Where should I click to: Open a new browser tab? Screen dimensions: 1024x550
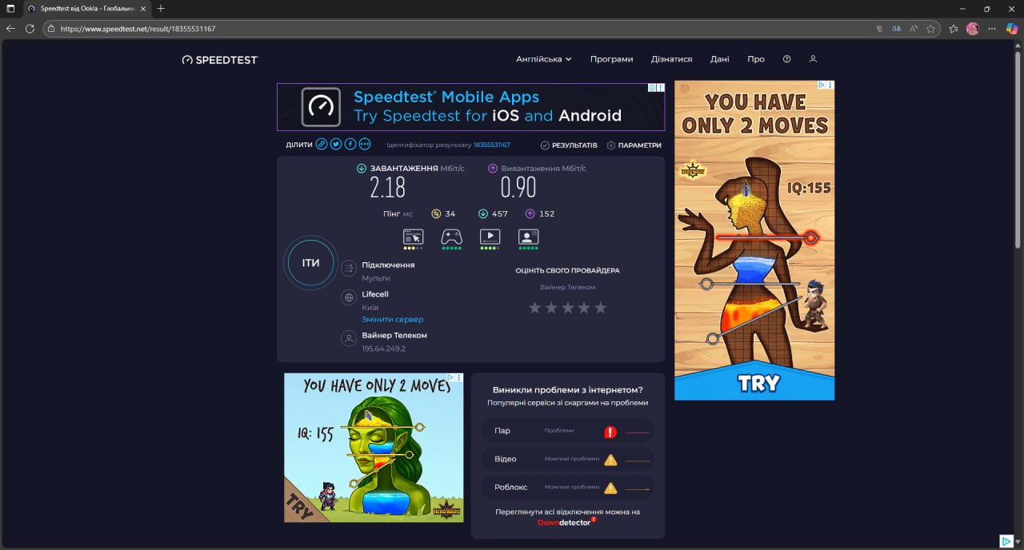pyautogui.click(x=161, y=8)
